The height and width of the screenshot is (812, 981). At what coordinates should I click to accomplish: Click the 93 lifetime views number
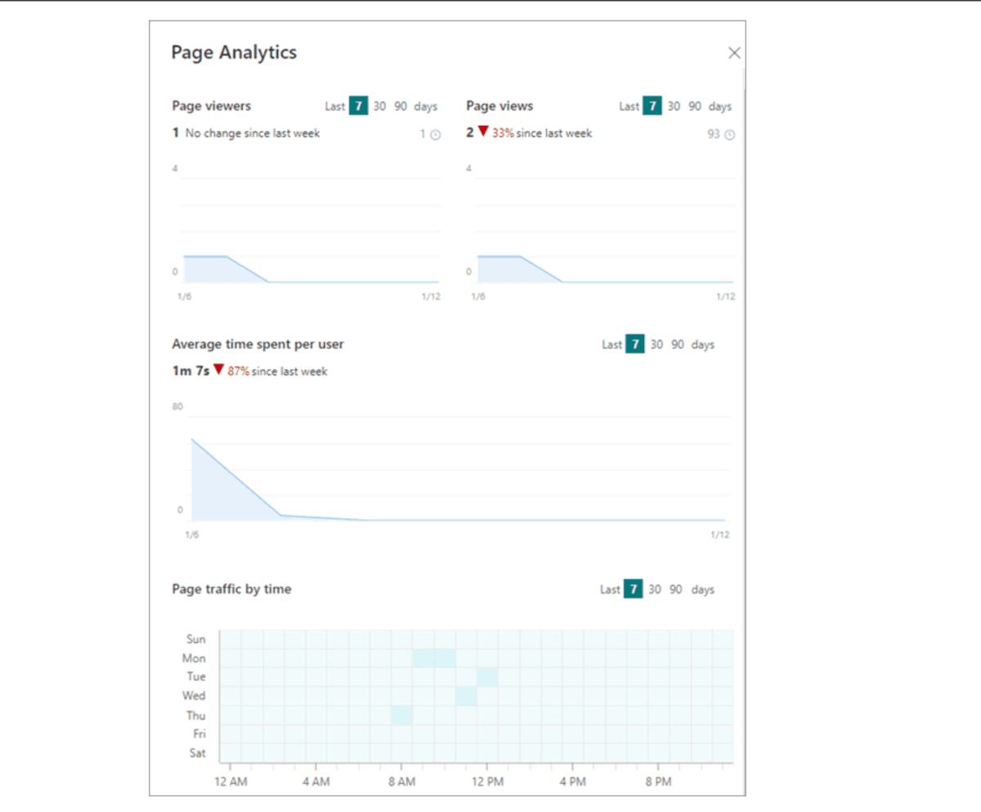[714, 134]
